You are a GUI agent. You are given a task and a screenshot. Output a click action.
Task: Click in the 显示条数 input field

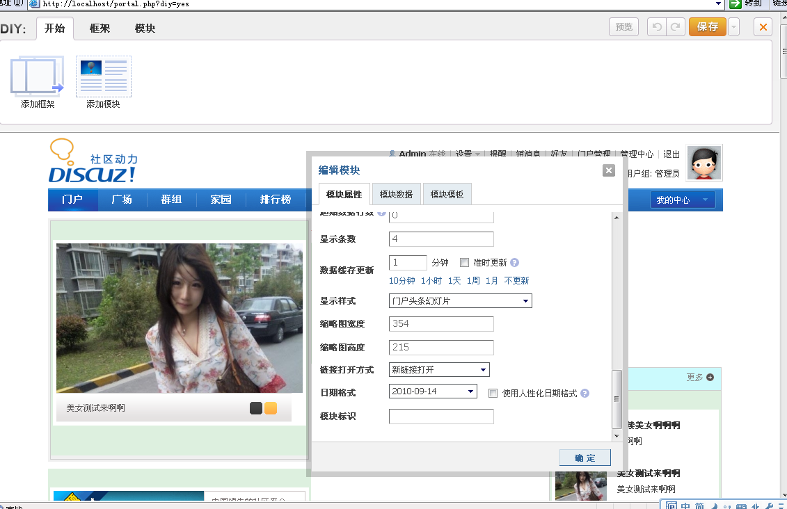tap(441, 239)
